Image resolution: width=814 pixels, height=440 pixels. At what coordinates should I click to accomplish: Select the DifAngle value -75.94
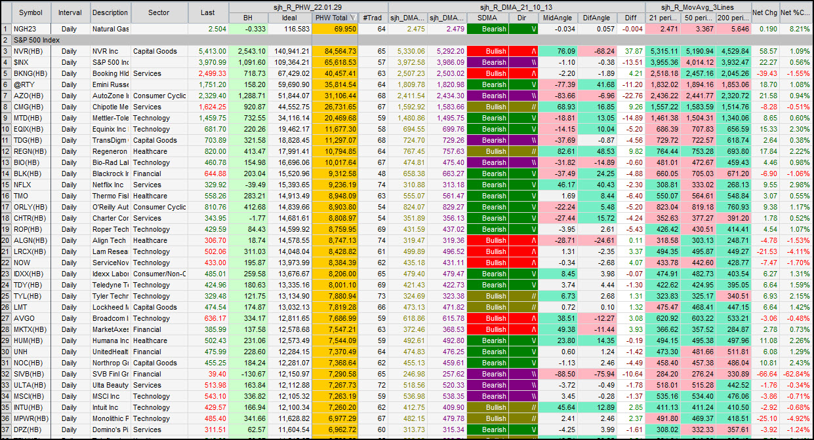point(597,374)
